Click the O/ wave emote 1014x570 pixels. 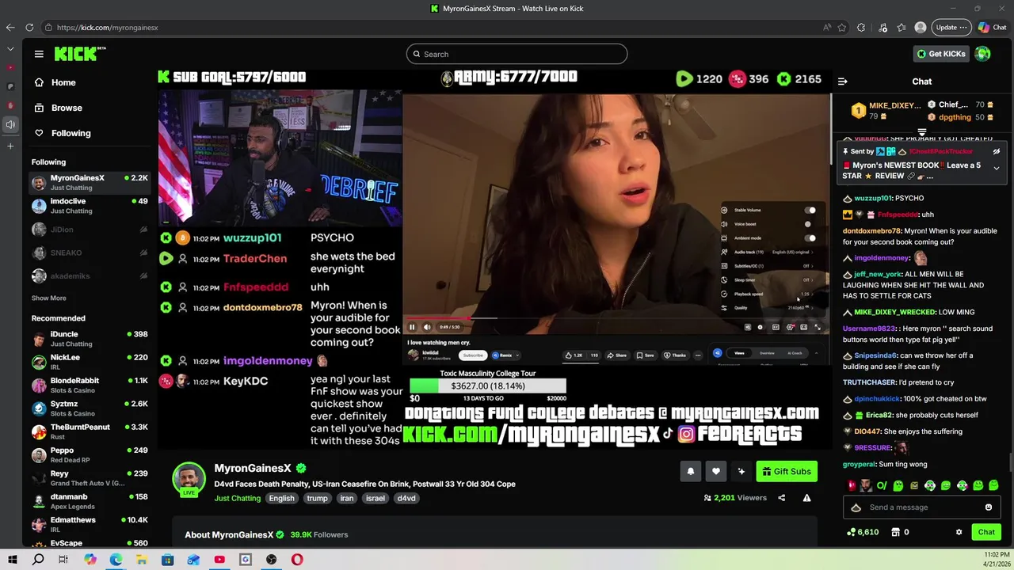click(881, 485)
